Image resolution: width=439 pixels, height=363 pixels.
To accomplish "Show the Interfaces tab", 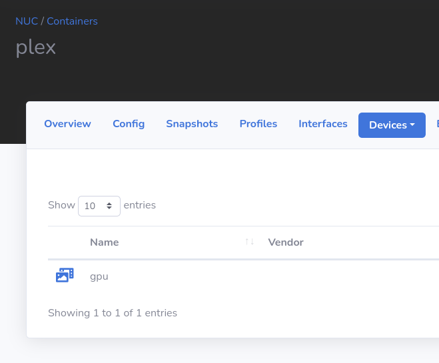I will (x=323, y=124).
